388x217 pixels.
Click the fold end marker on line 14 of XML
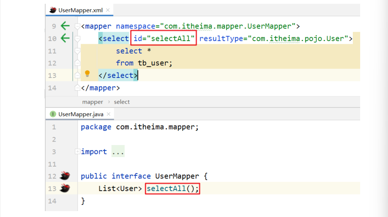[78, 88]
